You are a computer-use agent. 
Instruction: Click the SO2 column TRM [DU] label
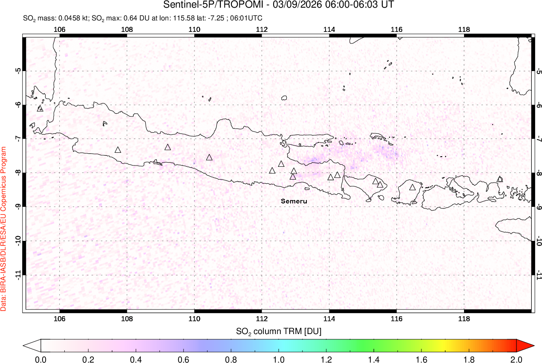[279, 331]
